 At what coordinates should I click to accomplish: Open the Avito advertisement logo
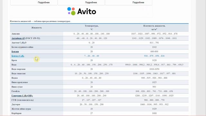(81, 11)
